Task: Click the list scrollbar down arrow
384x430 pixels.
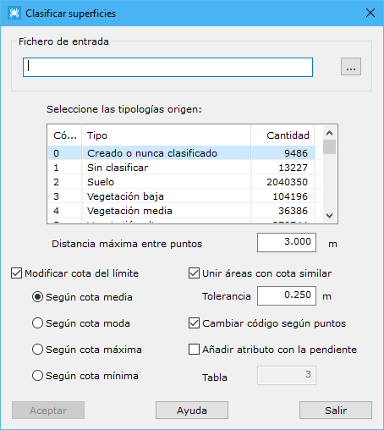Action: [x=329, y=216]
